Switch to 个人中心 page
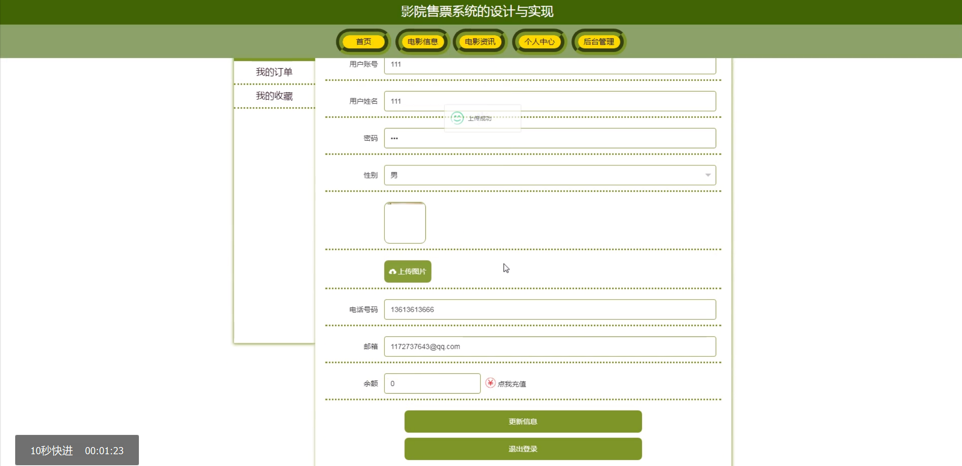The width and height of the screenshot is (962, 466). pos(539,42)
